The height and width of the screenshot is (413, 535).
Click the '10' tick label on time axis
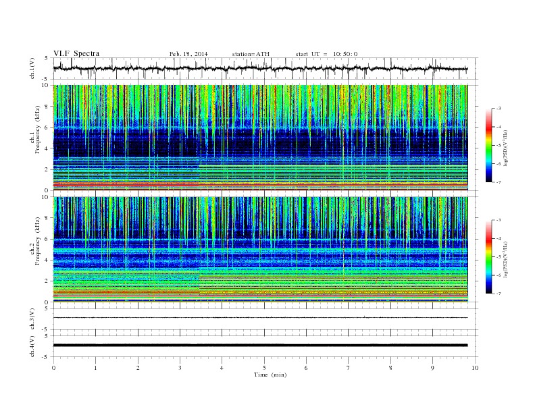[475, 368]
